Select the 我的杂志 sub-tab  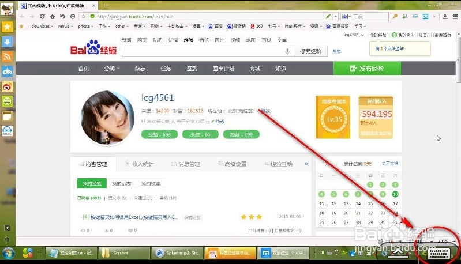[x=121, y=183]
